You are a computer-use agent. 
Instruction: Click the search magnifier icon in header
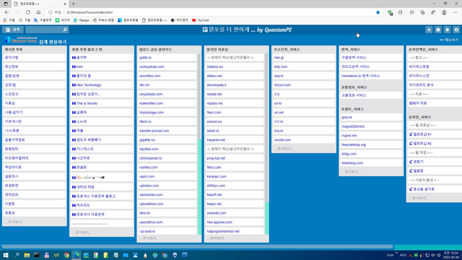[x=65, y=29]
